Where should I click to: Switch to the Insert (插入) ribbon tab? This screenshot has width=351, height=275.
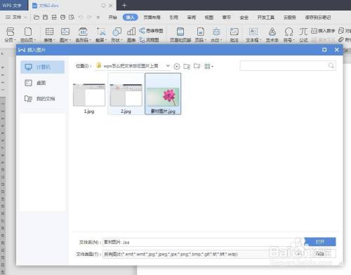click(130, 18)
